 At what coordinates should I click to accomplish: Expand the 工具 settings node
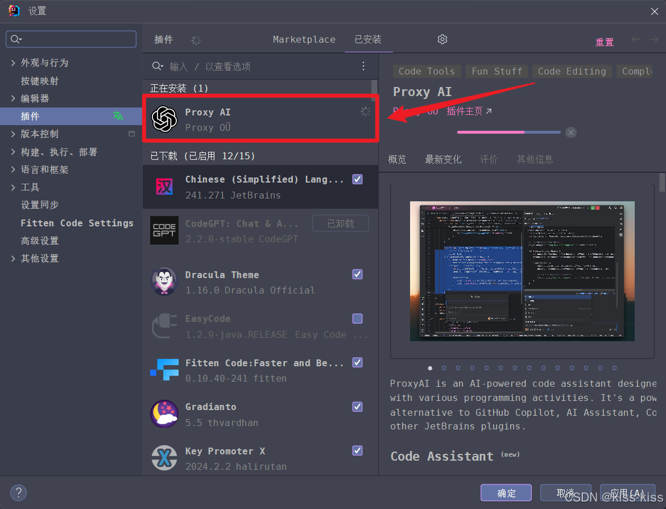13,187
